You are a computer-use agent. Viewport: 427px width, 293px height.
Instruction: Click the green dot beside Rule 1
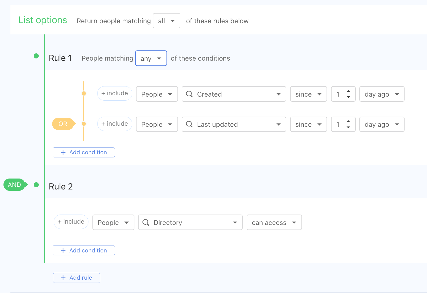(x=36, y=56)
